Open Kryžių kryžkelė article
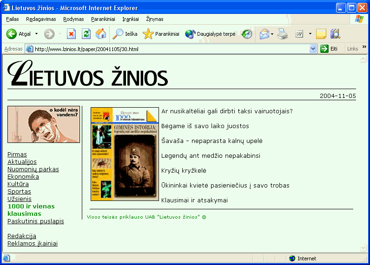The image size is (370, 265). point(184,170)
